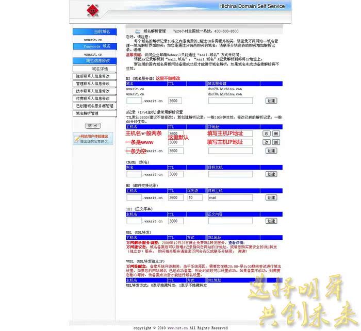
Task: Focus the MX 主机名 input field
Action: pyautogui.click(x=134, y=197)
